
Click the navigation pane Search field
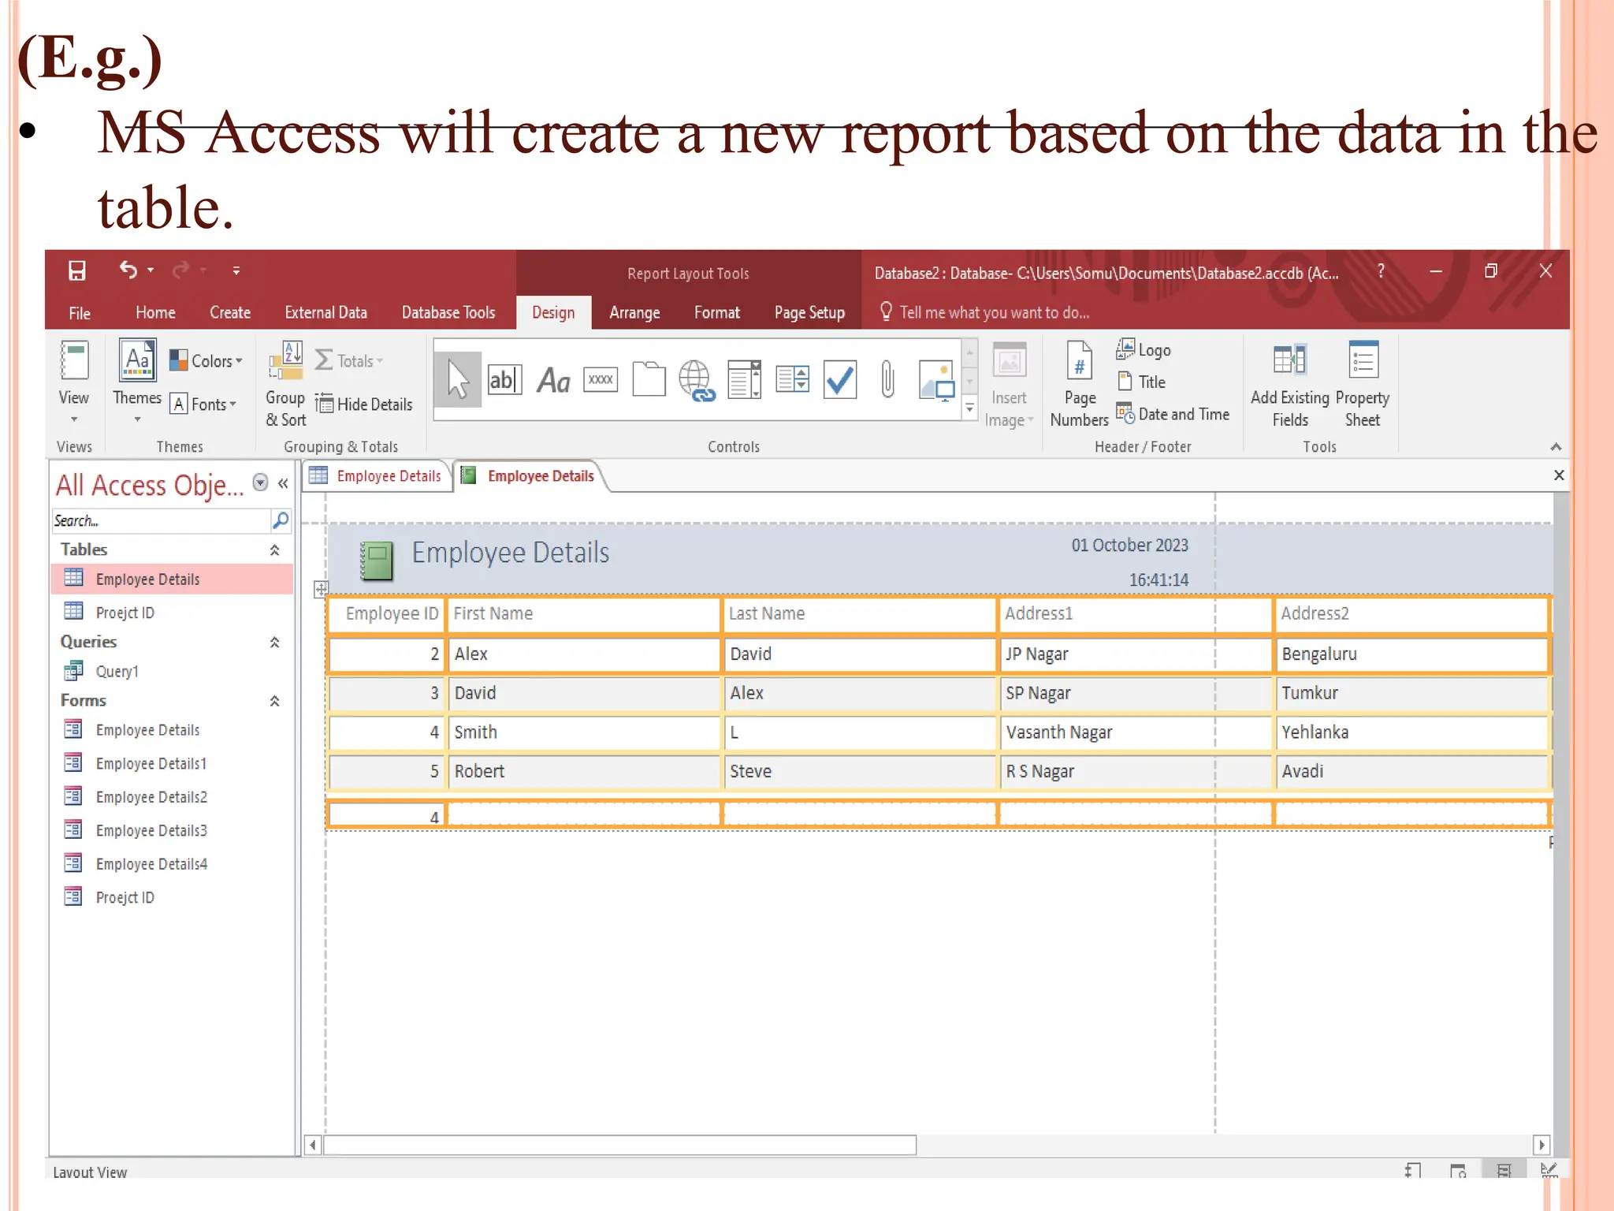tap(161, 520)
